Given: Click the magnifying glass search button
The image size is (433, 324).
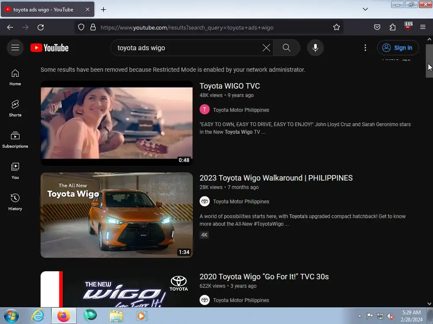Looking at the screenshot, I should pyautogui.click(x=286, y=48).
